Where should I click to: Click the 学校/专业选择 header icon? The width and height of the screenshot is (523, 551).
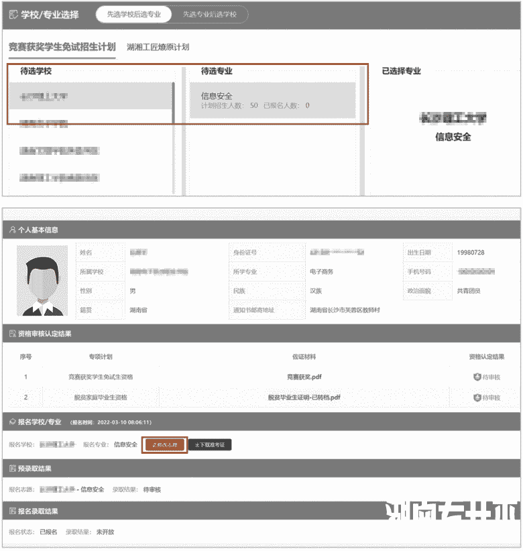click(x=13, y=14)
